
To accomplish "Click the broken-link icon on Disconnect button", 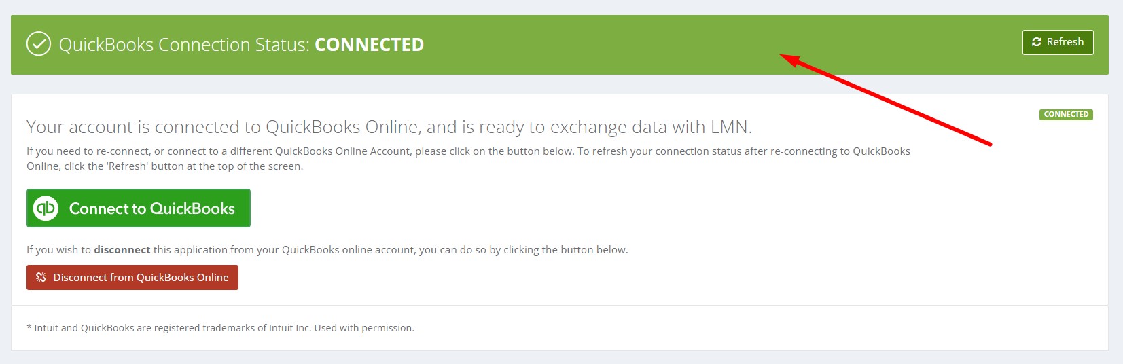I will point(41,277).
